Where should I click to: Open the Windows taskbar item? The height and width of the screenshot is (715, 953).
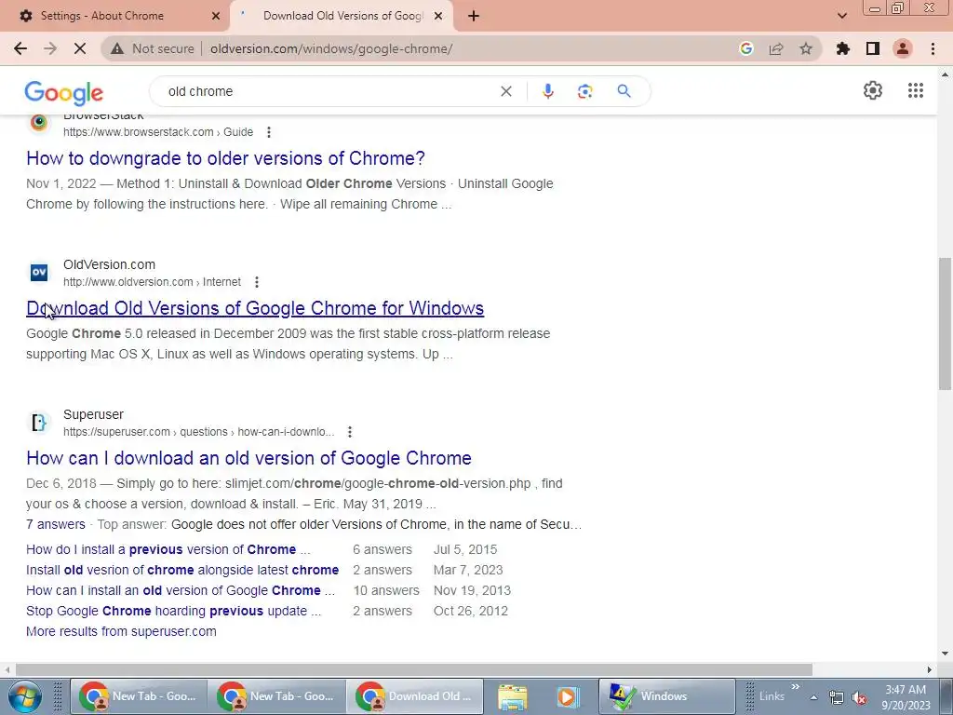coord(666,696)
